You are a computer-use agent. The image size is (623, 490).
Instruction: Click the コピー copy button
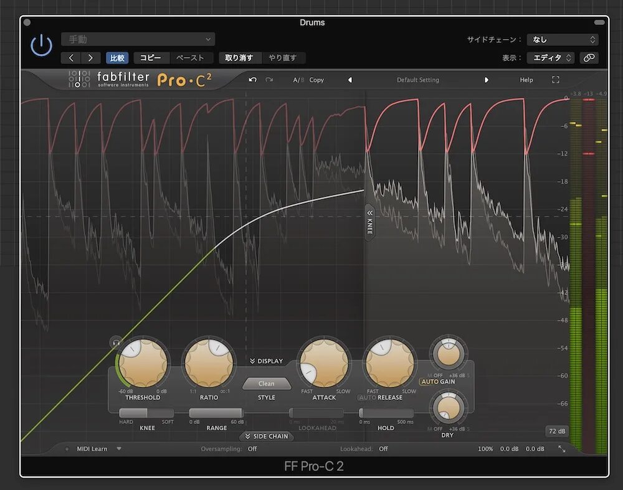151,58
